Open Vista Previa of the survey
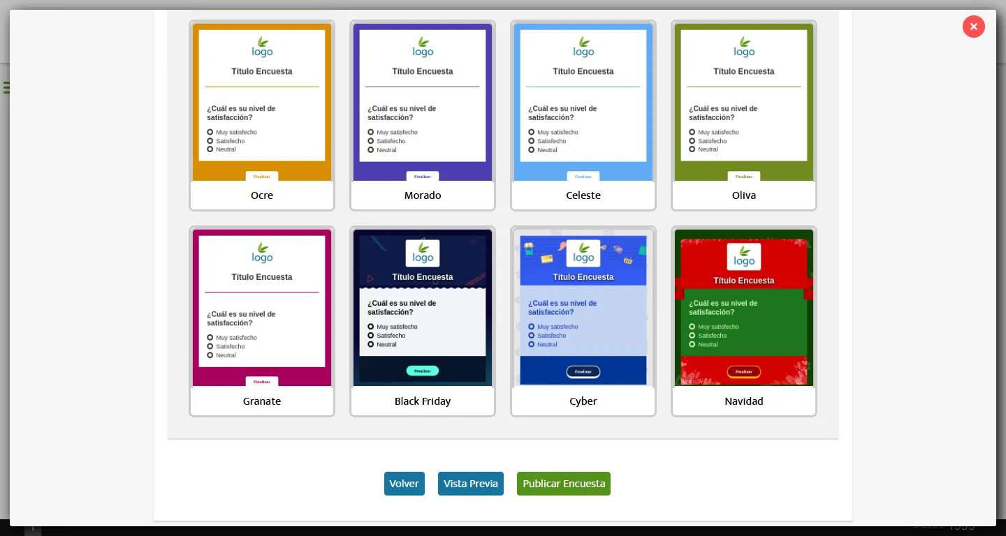1006x536 pixels. click(x=470, y=484)
